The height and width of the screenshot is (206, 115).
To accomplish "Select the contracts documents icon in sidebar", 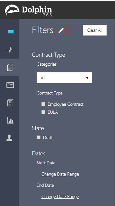I will 10,67.
